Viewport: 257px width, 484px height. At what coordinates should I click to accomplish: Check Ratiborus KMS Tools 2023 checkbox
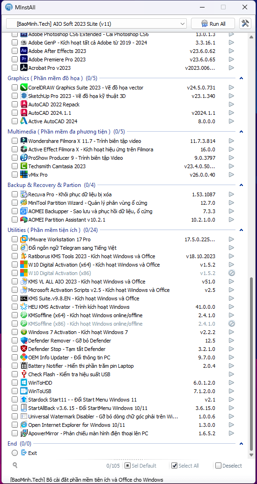(x=15, y=256)
